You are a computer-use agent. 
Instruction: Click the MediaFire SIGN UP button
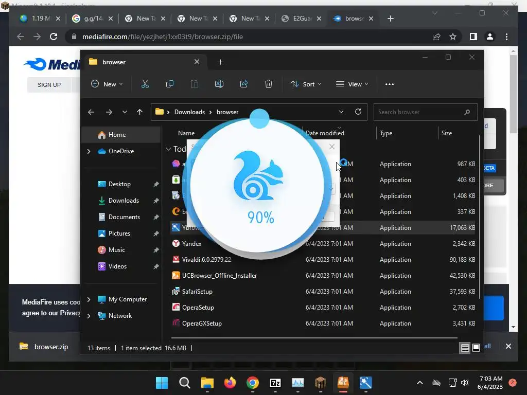(49, 85)
